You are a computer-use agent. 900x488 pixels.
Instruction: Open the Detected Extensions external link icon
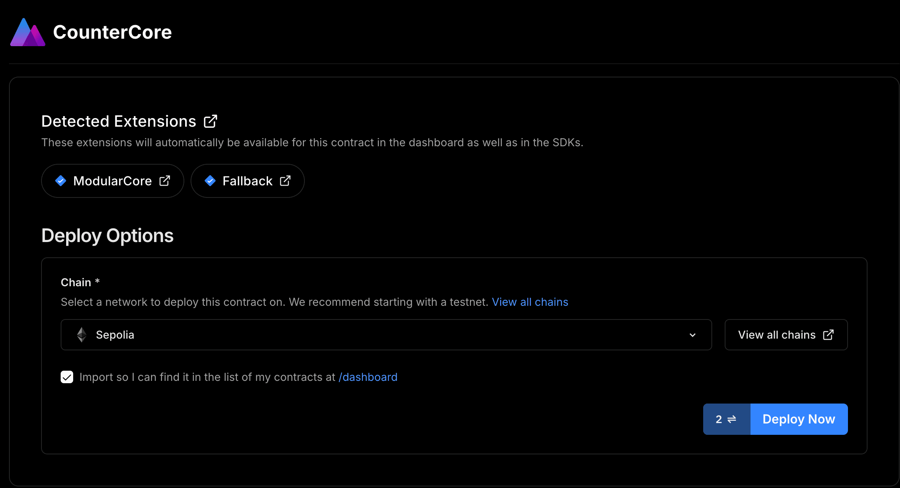(x=211, y=121)
